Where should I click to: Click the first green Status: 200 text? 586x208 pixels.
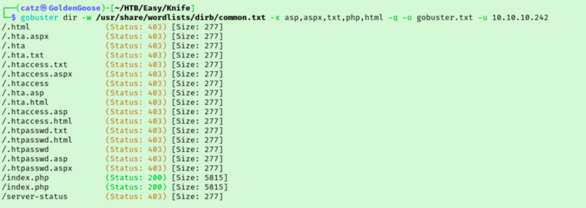[136, 178]
